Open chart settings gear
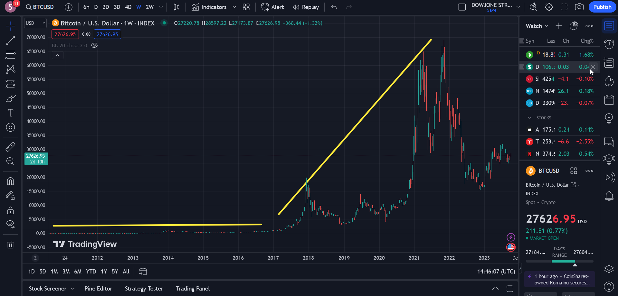Viewport: 618px width, 296px height. point(549,7)
